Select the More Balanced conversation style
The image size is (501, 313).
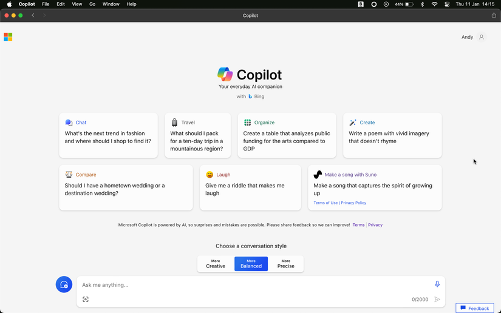(251, 264)
